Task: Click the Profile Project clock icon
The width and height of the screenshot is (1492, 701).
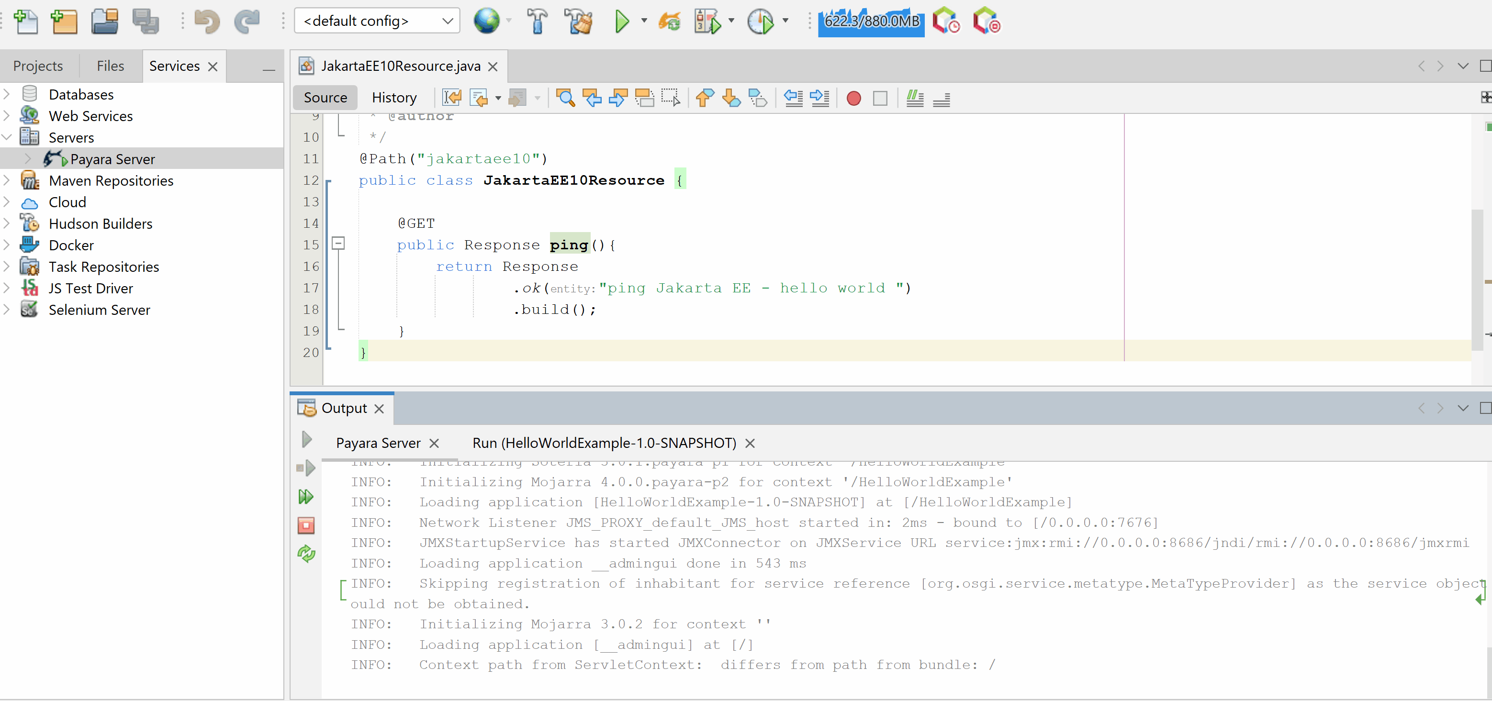Action: (760, 22)
